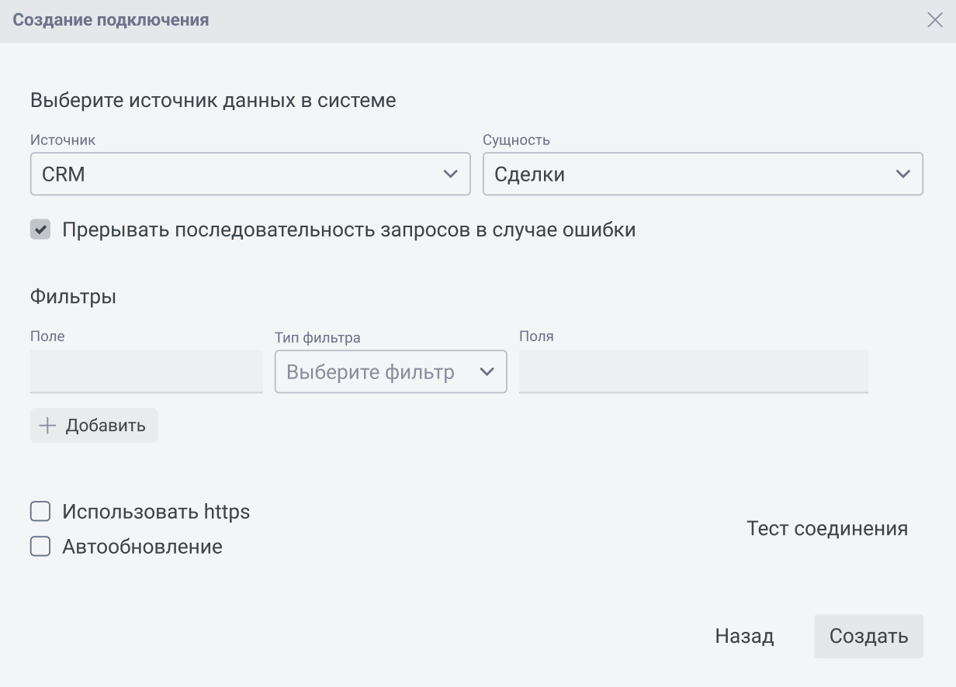Enable the Использовать https checkbox
Image resolution: width=956 pixels, height=687 pixels.
click(40, 512)
